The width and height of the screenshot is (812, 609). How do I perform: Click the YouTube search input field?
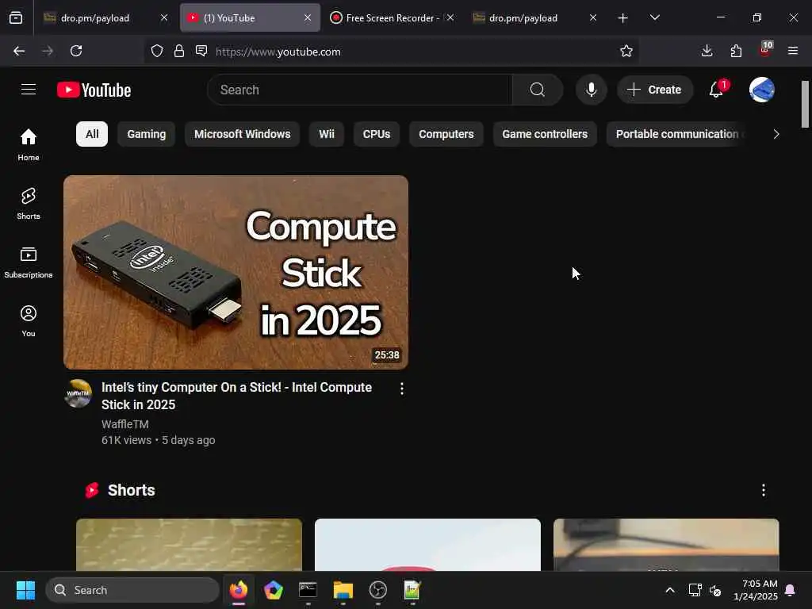(x=359, y=90)
